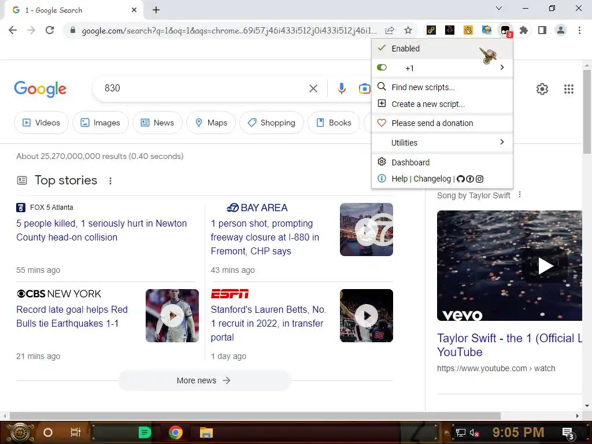Screen dimensions: 592x444
Task: Click the Google search input field
Action: [x=204, y=88]
